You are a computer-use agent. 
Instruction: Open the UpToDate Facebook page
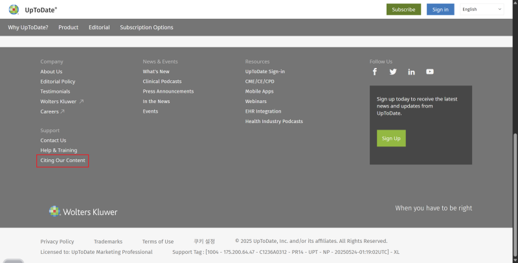(x=375, y=72)
